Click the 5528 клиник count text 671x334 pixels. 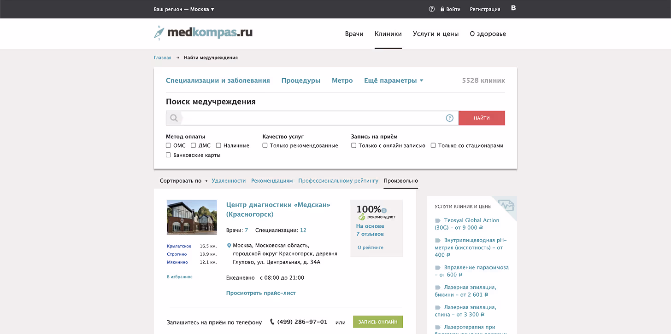coord(483,81)
